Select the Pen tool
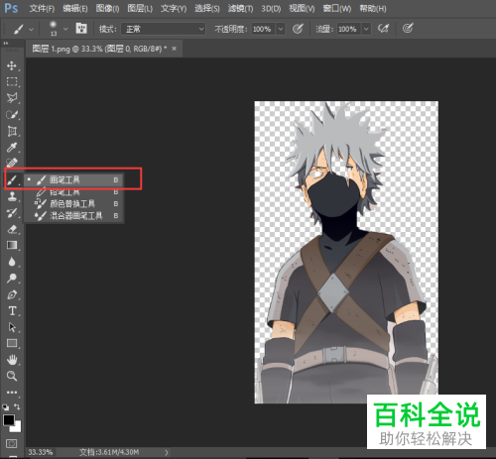This screenshot has height=459, width=496. pyautogui.click(x=12, y=294)
